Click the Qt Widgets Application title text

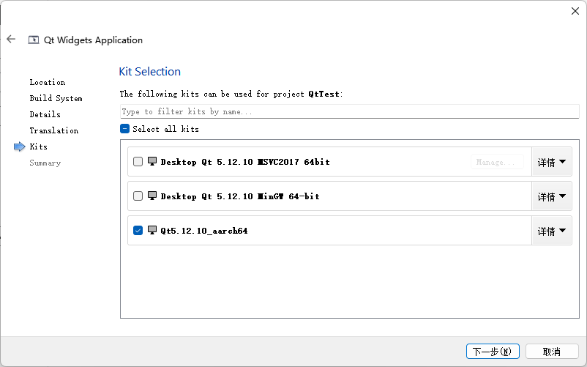click(x=93, y=40)
